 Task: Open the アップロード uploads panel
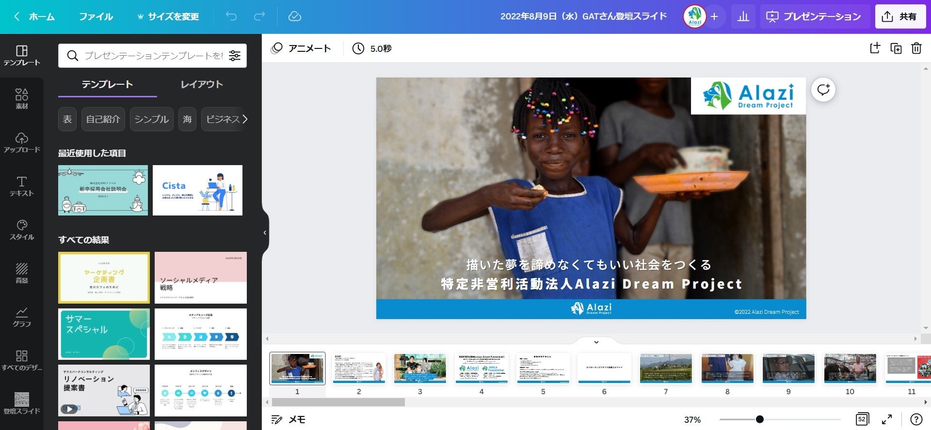[22, 142]
